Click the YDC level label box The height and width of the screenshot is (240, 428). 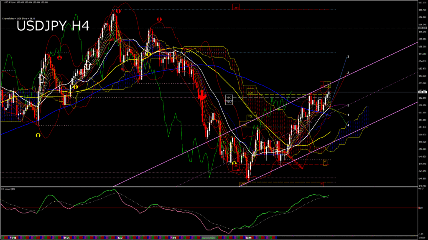pos(229,97)
